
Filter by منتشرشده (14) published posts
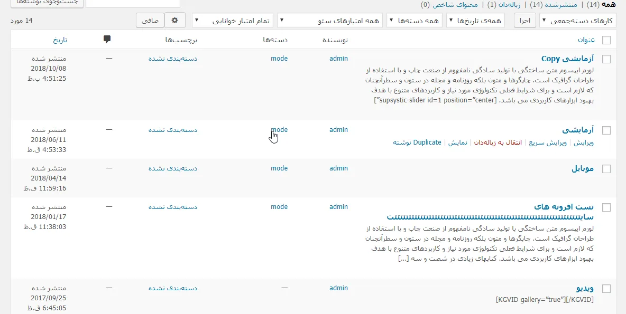click(554, 5)
